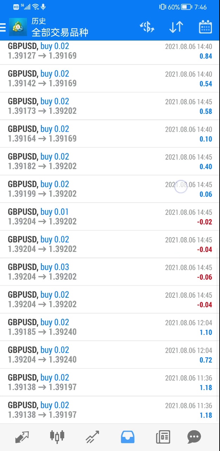Screen dimensions: 220x451
Task: Open the Trade tab
Action: 92,437
